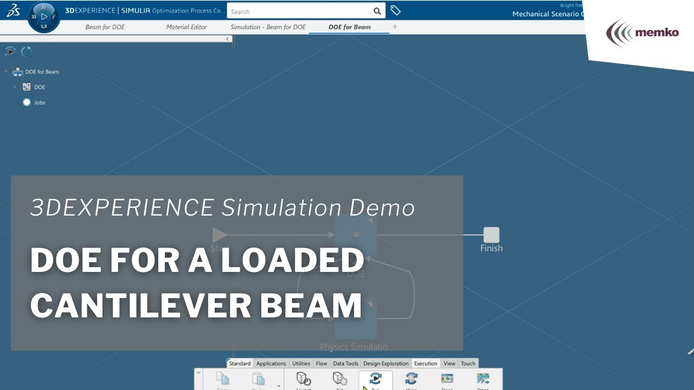Open the Design Exploration action bar tab
This screenshot has width=694, height=390.
(x=386, y=363)
